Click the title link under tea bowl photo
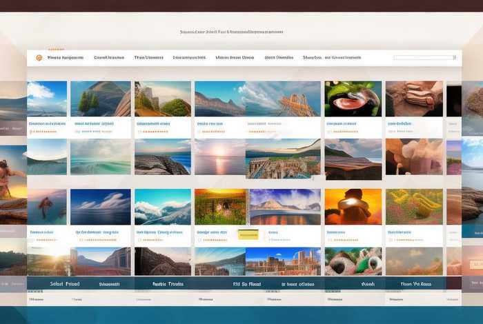This screenshot has height=324, width=483. (340, 124)
